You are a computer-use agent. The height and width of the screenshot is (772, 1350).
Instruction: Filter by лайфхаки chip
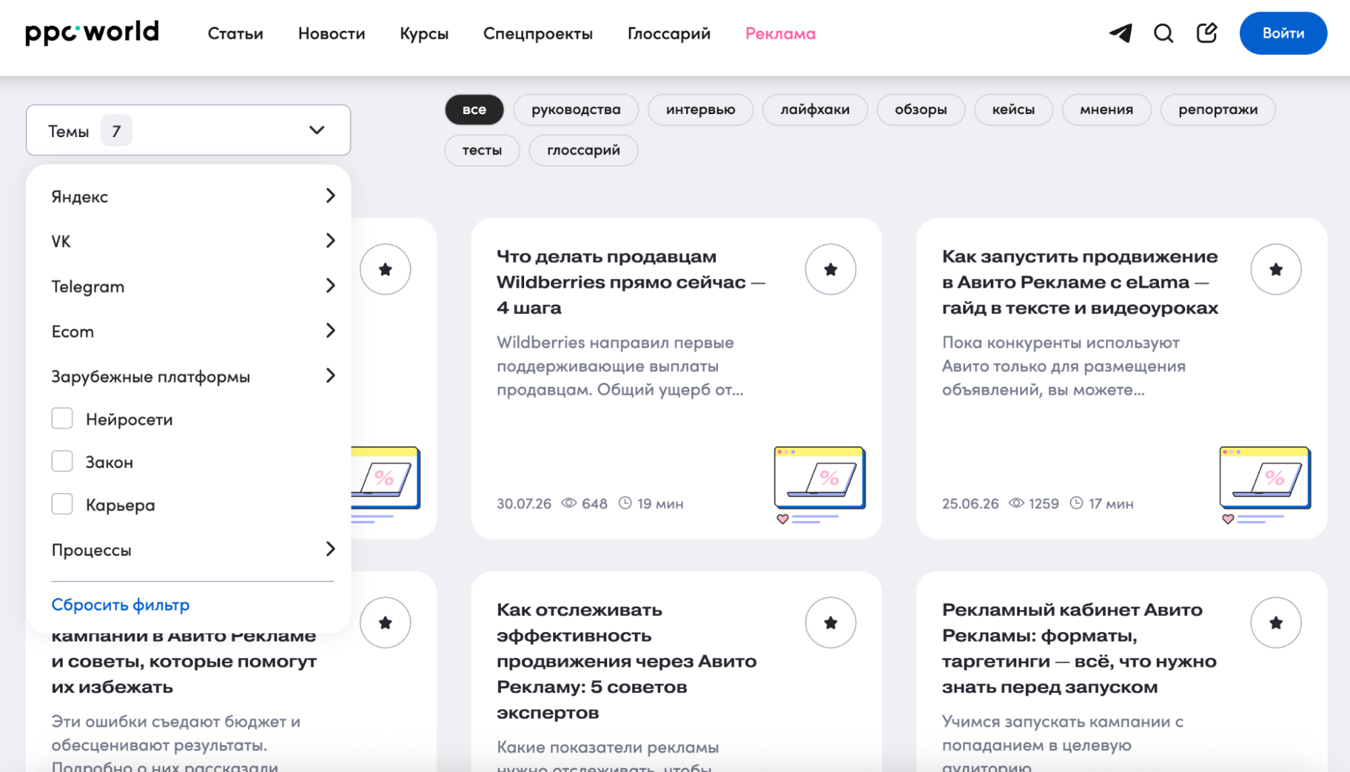[x=814, y=109]
